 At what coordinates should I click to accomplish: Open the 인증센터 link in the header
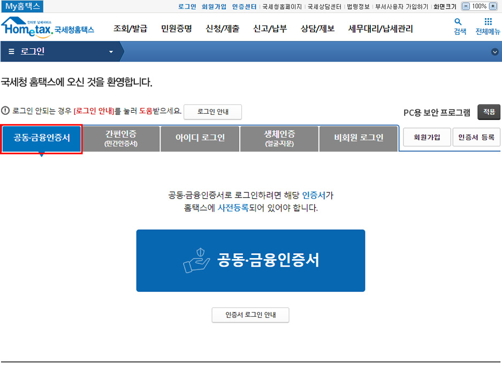244,7
